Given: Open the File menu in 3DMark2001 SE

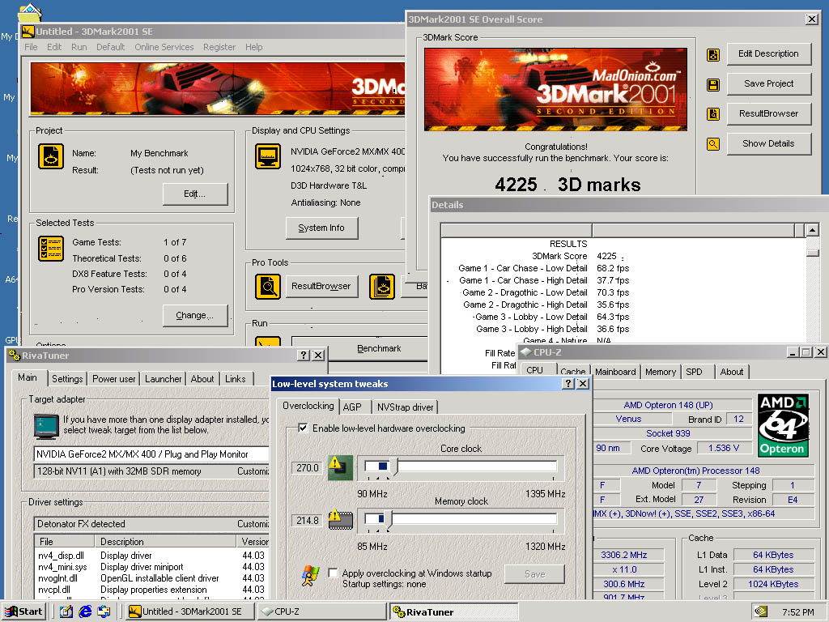Looking at the screenshot, I should point(32,47).
